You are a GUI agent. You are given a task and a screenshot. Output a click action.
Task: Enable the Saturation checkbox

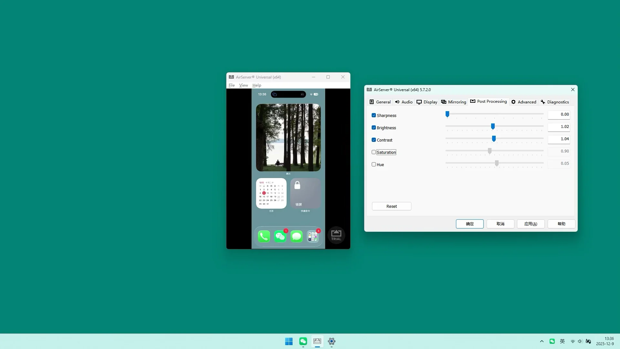coord(374,152)
